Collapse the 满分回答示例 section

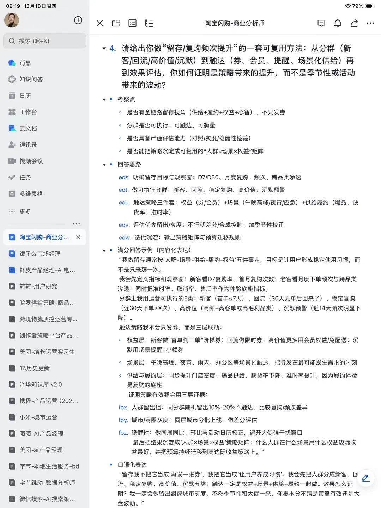[103, 250]
